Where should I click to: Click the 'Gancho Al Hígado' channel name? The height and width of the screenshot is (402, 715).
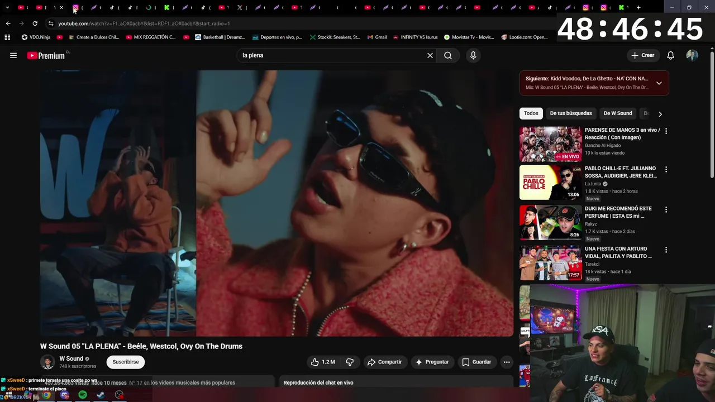click(603, 145)
